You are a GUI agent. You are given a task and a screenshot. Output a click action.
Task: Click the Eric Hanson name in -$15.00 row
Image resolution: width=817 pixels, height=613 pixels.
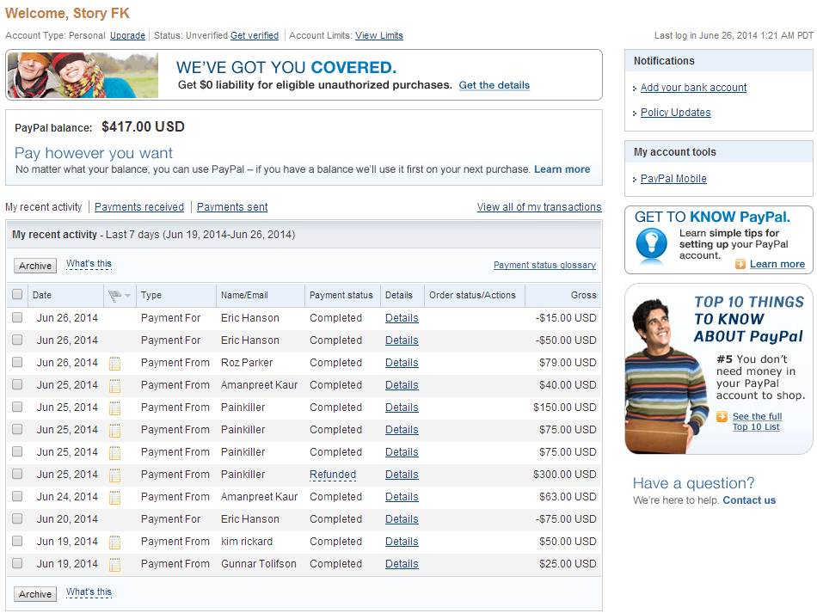click(x=250, y=318)
